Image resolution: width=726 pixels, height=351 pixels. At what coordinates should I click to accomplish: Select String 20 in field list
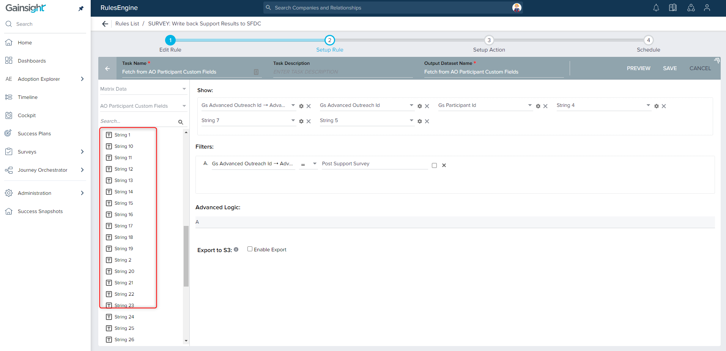click(124, 271)
